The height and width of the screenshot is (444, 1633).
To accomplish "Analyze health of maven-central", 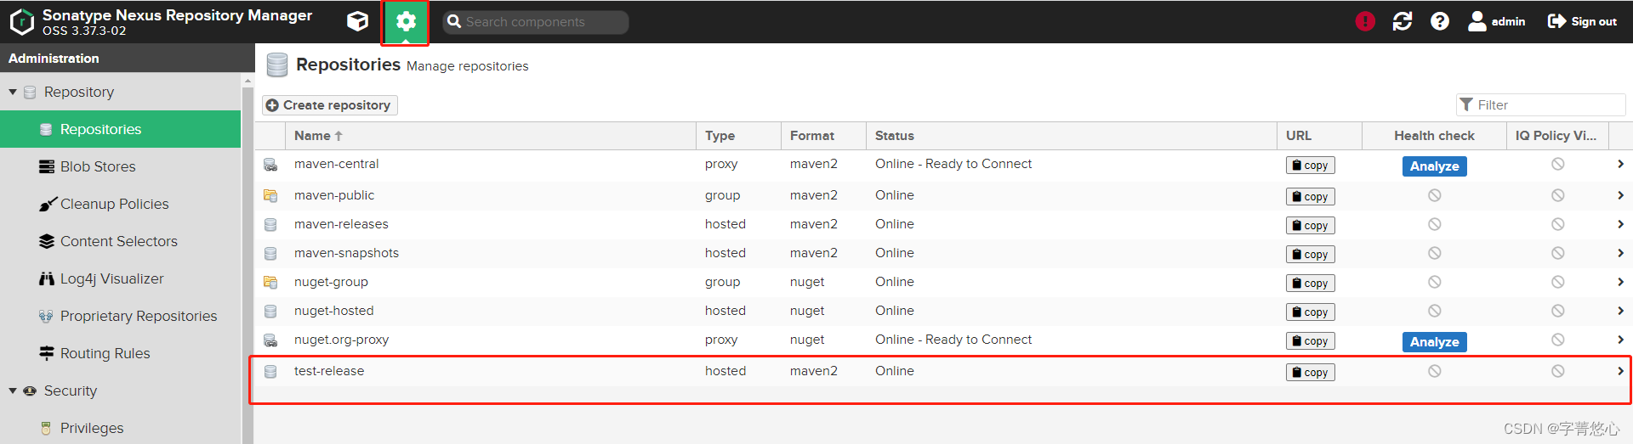I will [1434, 166].
